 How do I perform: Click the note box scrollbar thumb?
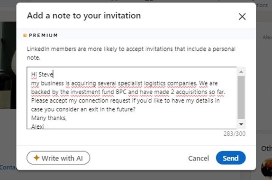pos(241,97)
